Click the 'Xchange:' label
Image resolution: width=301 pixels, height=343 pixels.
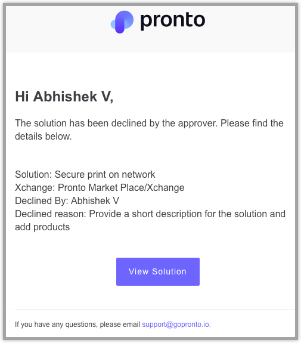coord(35,187)
